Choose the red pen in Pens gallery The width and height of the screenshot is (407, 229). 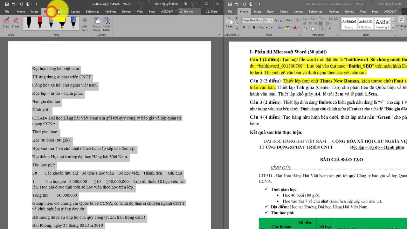point(40,23)
